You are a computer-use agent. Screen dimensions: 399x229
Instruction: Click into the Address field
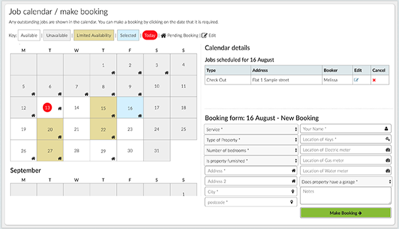pos(251,171)
